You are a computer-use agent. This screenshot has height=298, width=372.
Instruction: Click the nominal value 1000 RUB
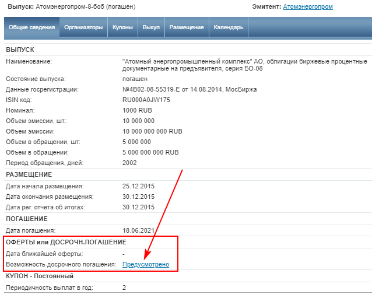click(x=137, y=110)
